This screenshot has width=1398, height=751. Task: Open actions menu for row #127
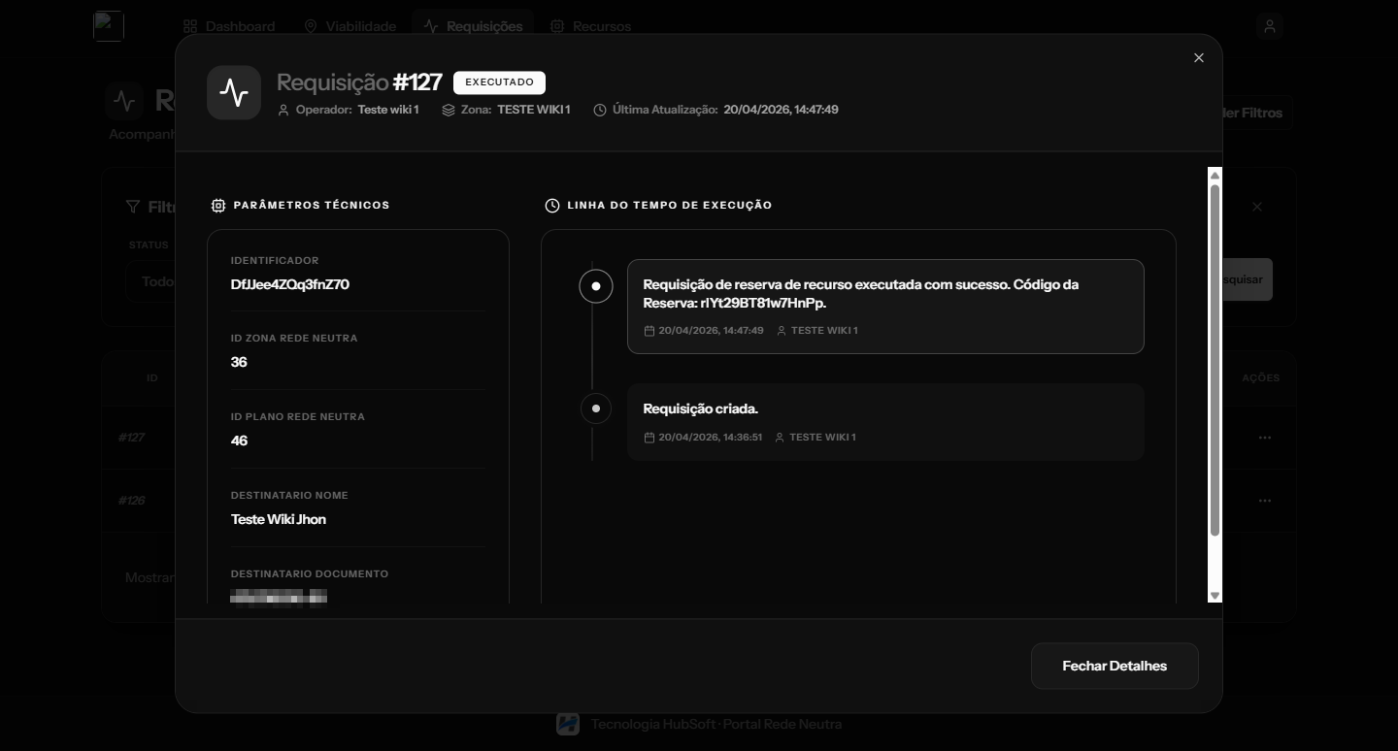click(1264, 438)
